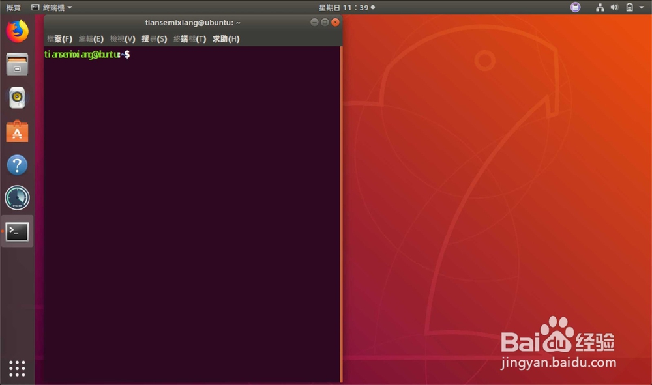Open the 終端機(T) menu
The width and height of the screenshot is (652, 385).
(x=190, y=38)
